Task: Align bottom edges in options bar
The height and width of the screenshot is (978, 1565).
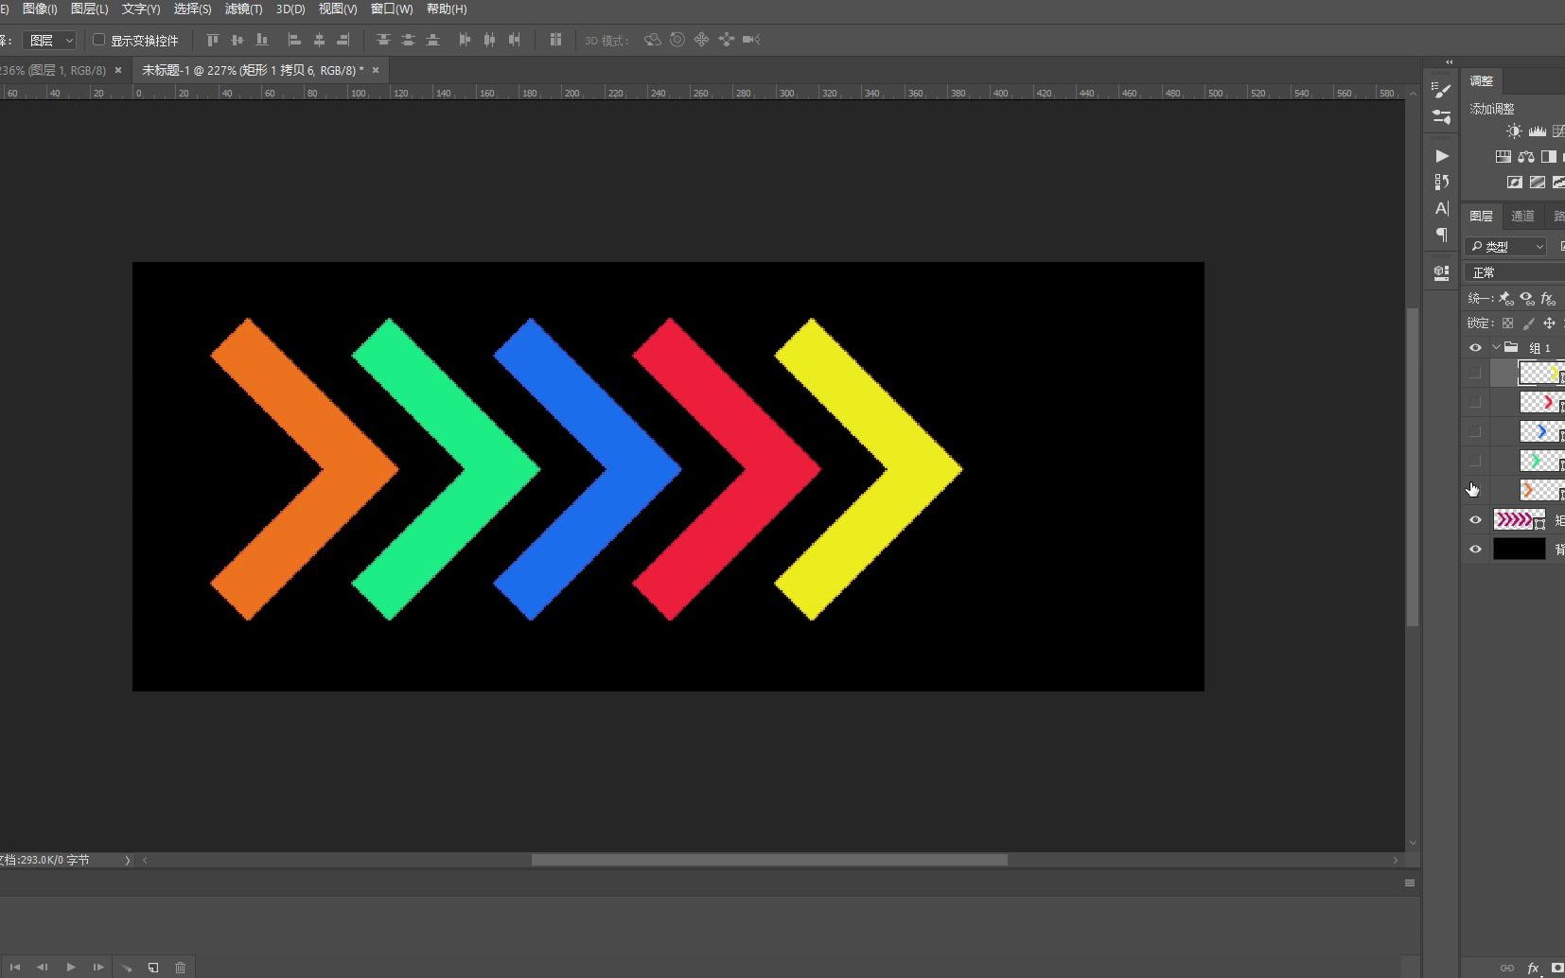Action: (x=262, y=40)
